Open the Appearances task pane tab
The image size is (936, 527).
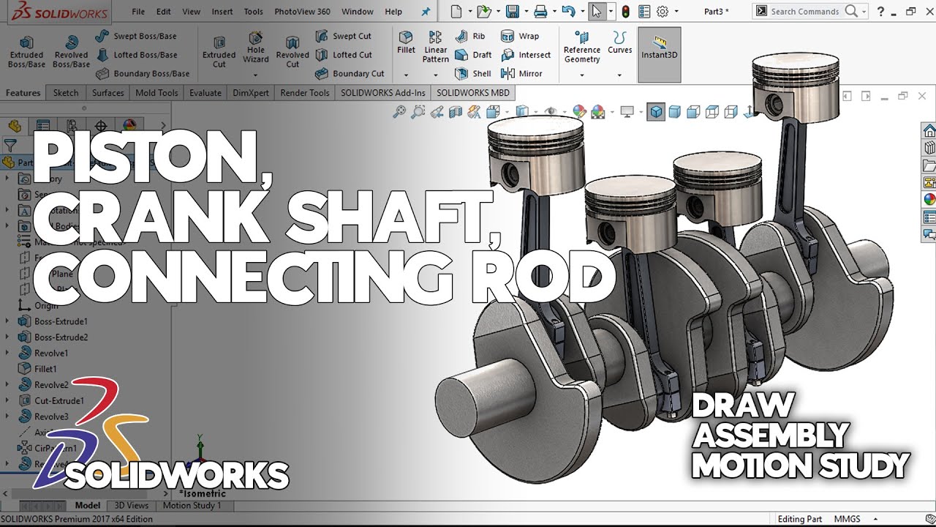[x=929, y=199]
